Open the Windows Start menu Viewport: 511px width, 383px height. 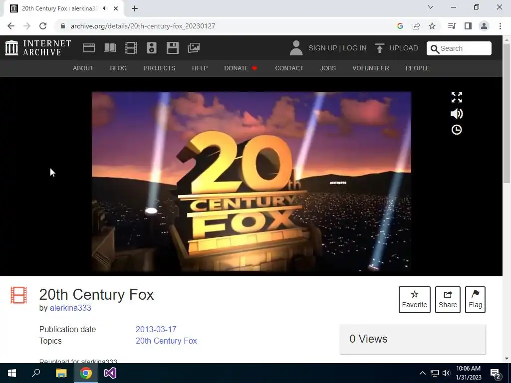12,373
